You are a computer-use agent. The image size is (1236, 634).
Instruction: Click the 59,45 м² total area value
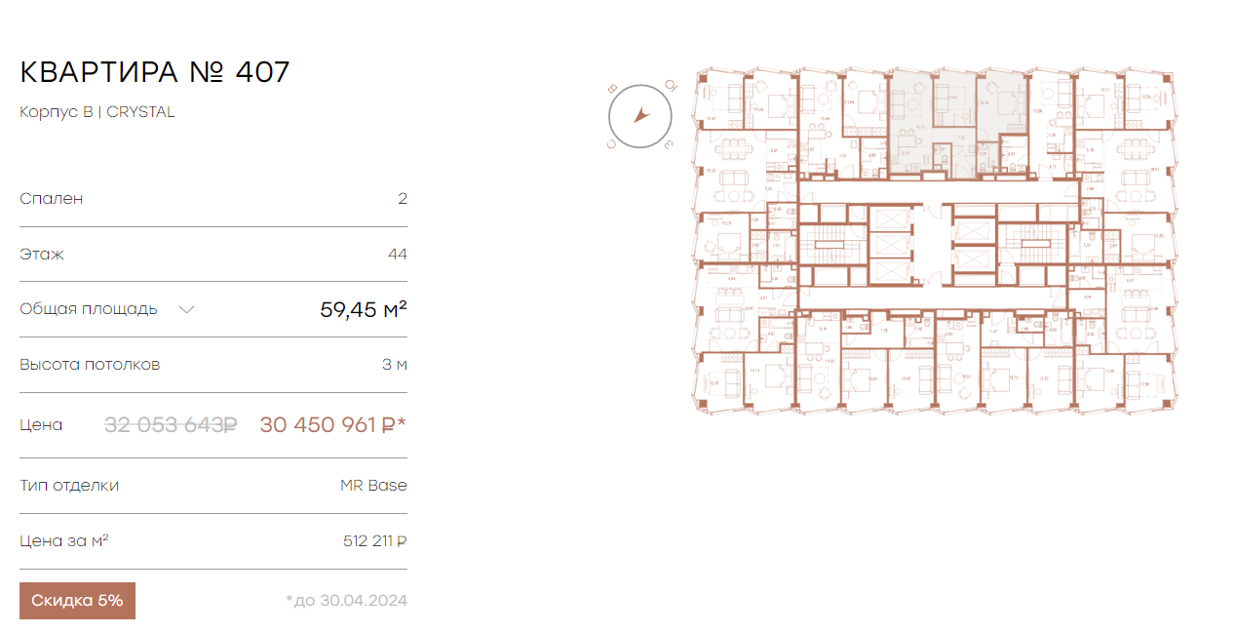tap(364, 309)
